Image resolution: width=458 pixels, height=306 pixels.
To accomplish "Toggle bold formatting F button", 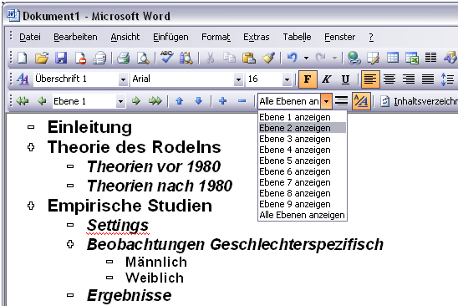I will (x=308, y=79).
